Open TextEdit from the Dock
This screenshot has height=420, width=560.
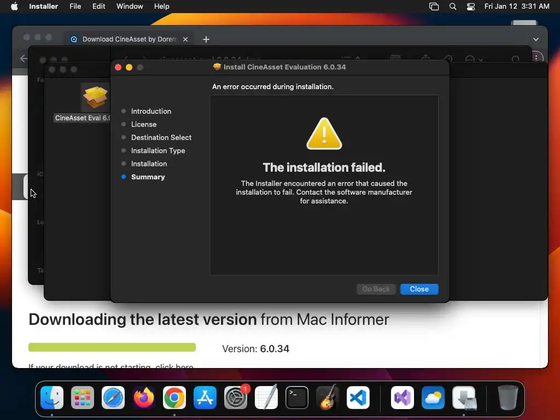[x=266, y=398]
